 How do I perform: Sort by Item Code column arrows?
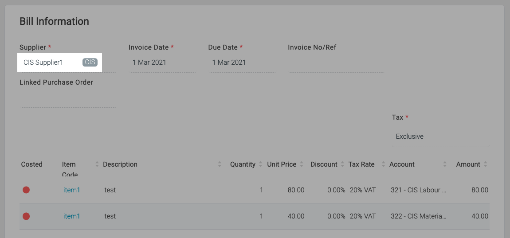point(97,164)
